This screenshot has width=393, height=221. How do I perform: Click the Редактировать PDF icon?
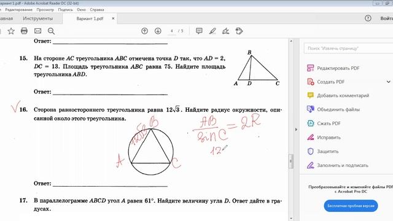(x=311, y=68)
